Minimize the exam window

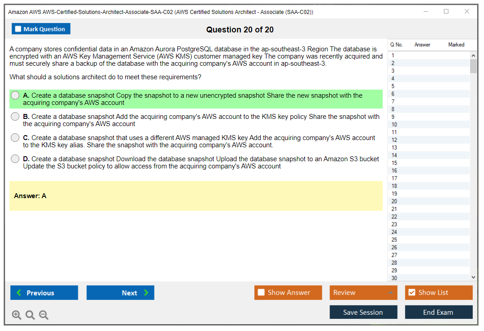tap(425, 12)
